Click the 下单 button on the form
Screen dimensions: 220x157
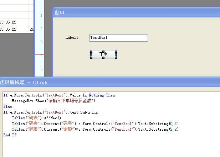pos(103,54)
